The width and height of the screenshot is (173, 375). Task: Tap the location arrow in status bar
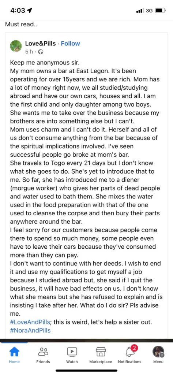(x=30, y=11)
